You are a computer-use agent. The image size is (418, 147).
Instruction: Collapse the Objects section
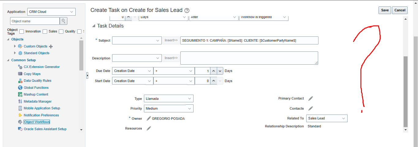click(8, 40)
